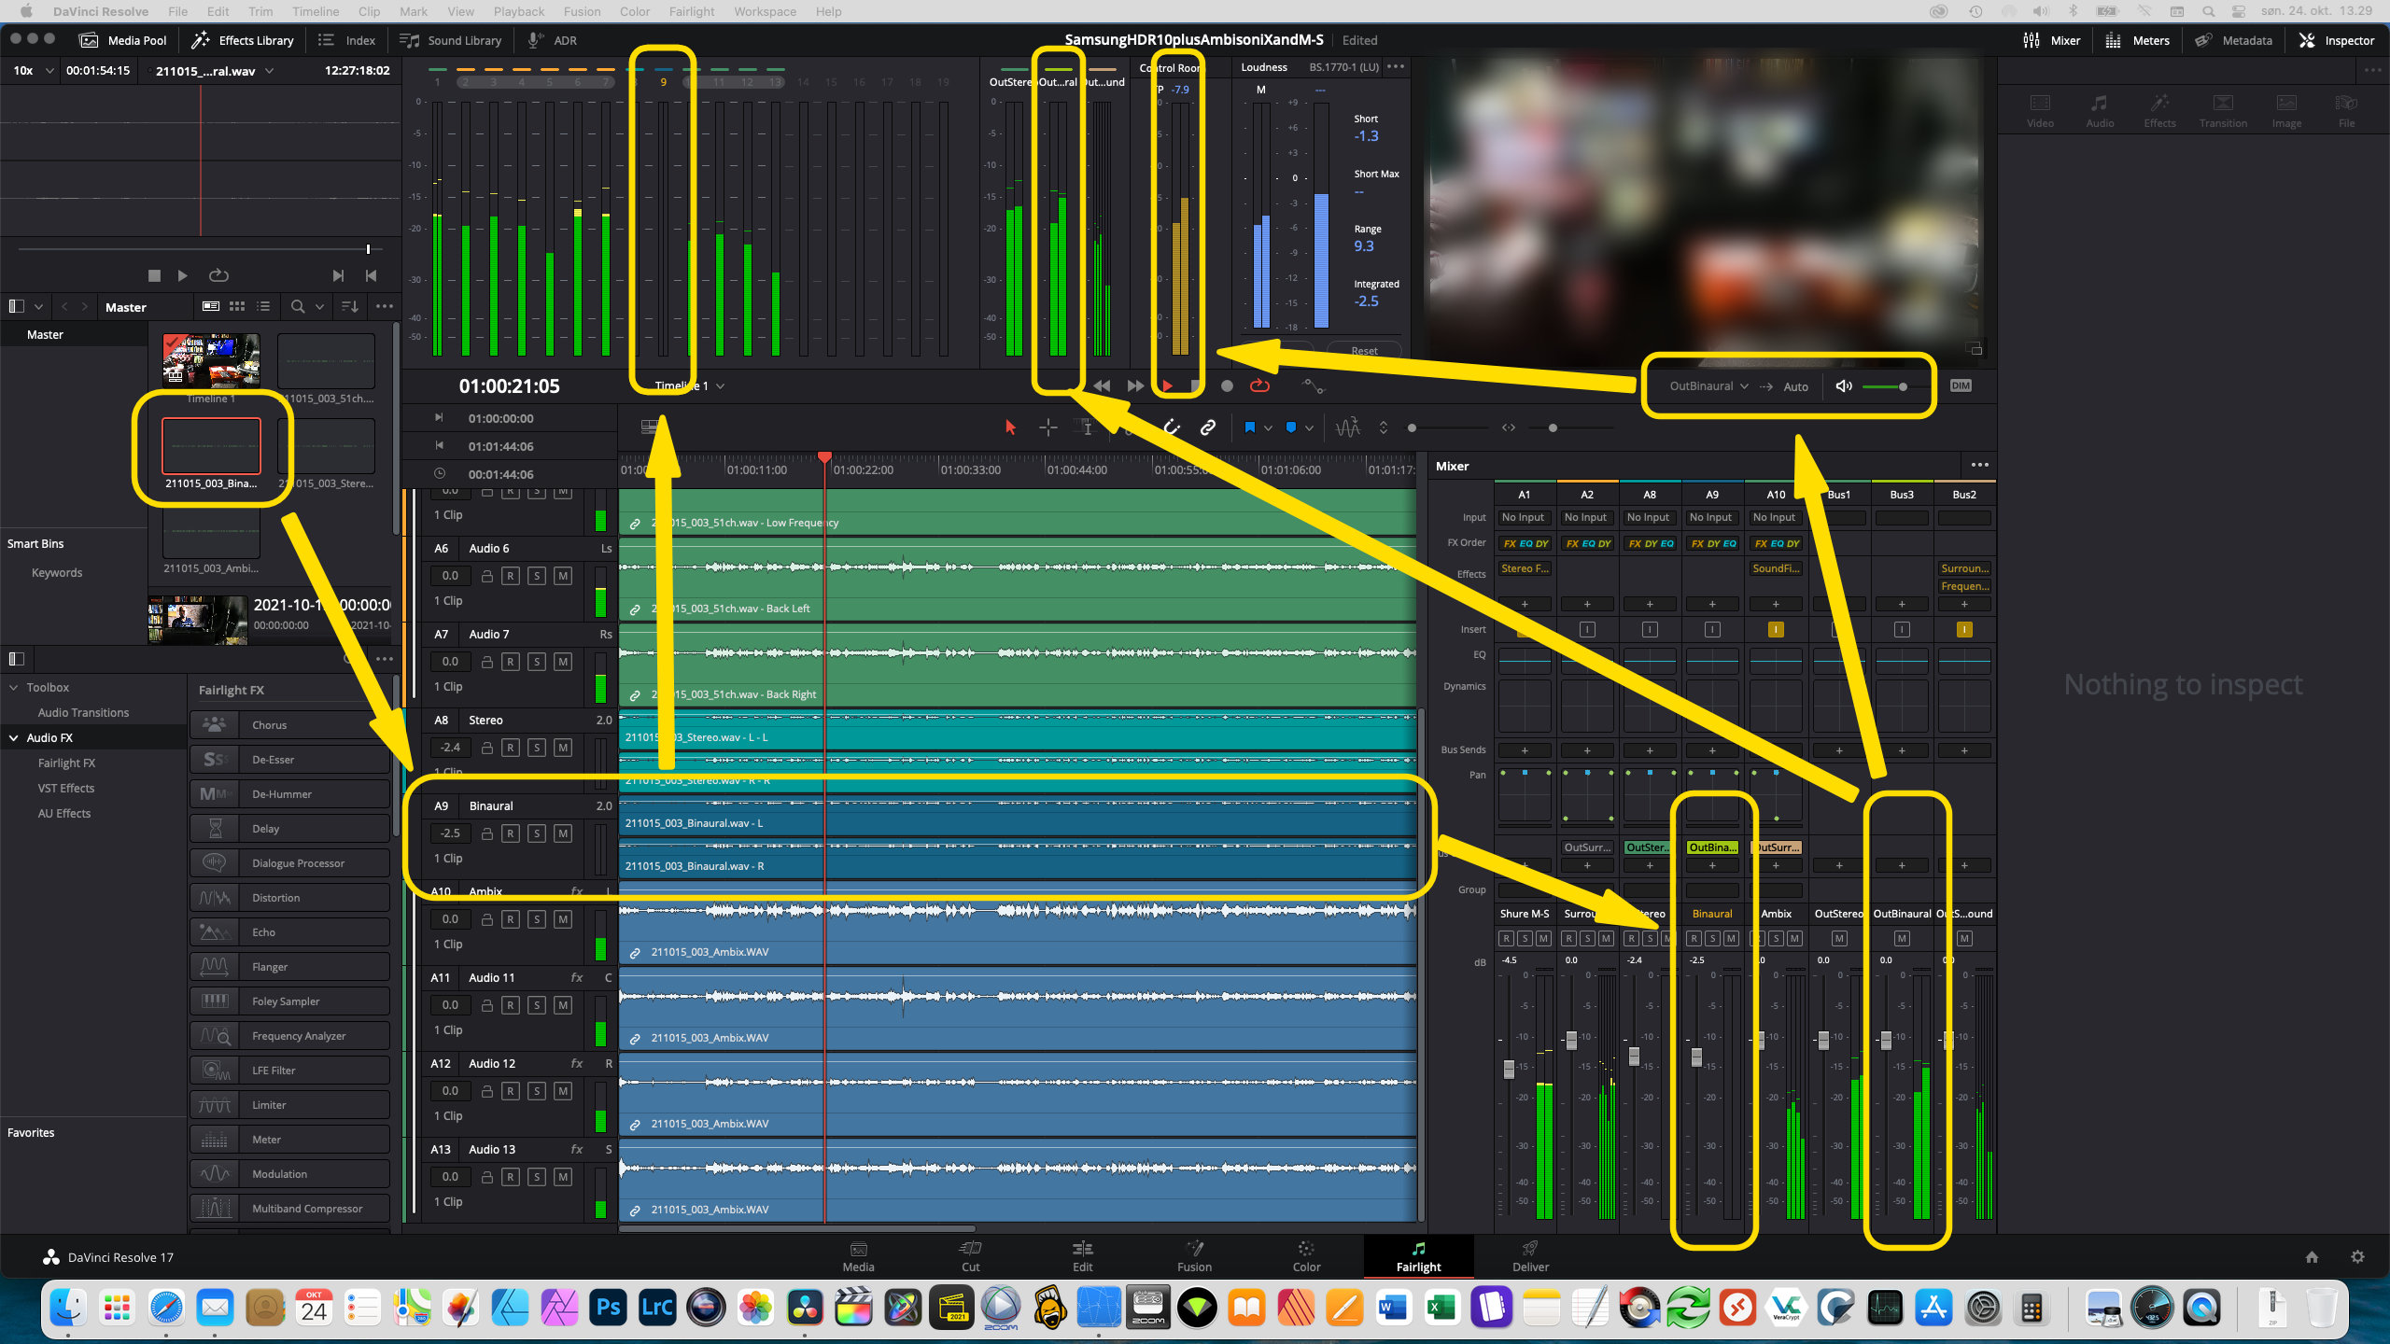This screenshot has height=1344, width=2390.
Task: Open Chorus effect in Fairlight FX
Action: (289, 724)
